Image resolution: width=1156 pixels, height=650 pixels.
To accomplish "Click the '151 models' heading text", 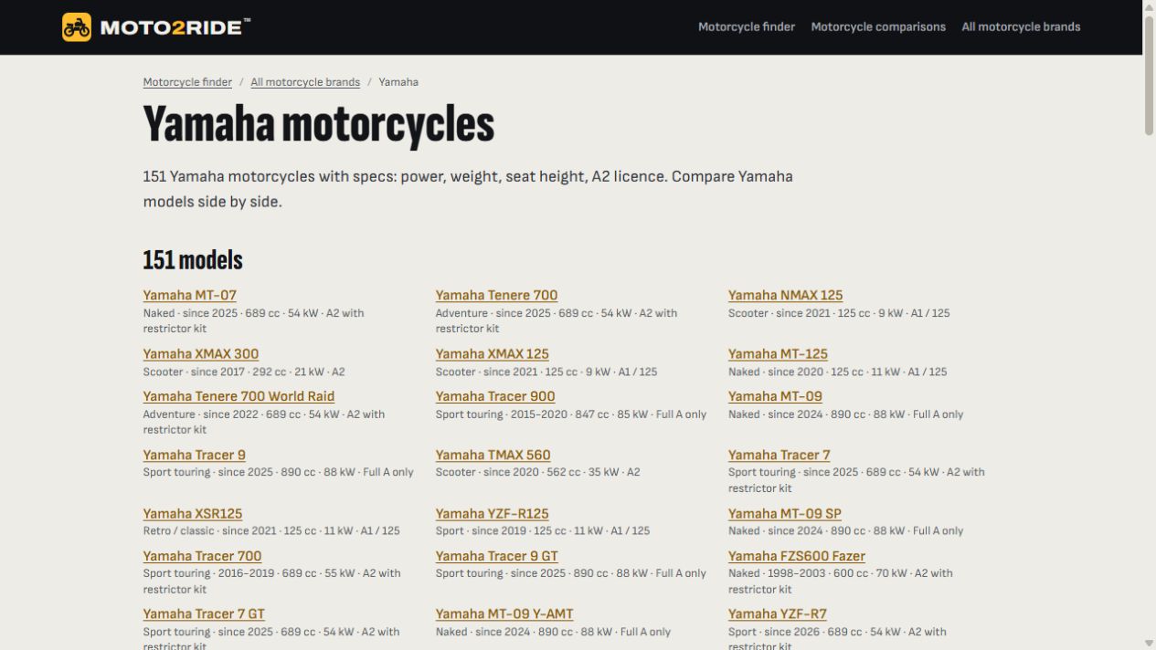I will pyautogui.click(x=193, y=260).
